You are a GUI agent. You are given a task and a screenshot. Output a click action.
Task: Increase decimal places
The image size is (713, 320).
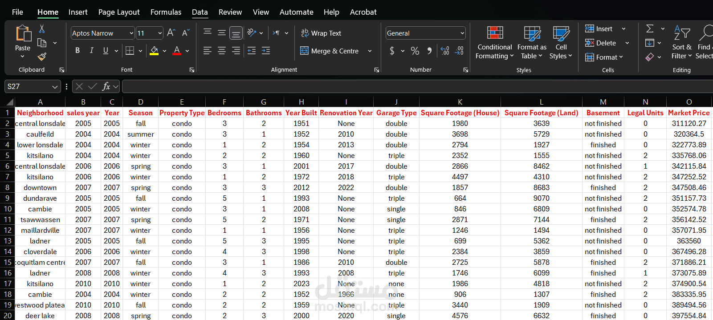click(444, 51)
